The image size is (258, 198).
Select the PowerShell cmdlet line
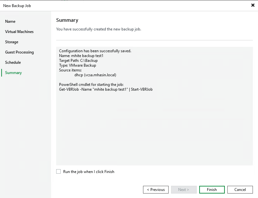click(105, 90)
